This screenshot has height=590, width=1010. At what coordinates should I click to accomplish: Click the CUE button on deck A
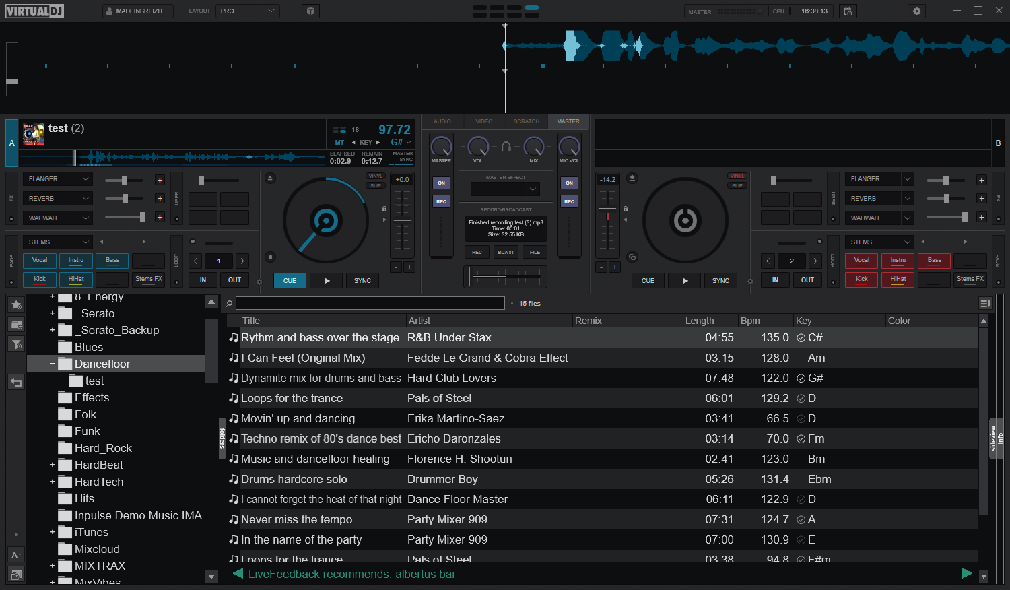click(290, 281)
